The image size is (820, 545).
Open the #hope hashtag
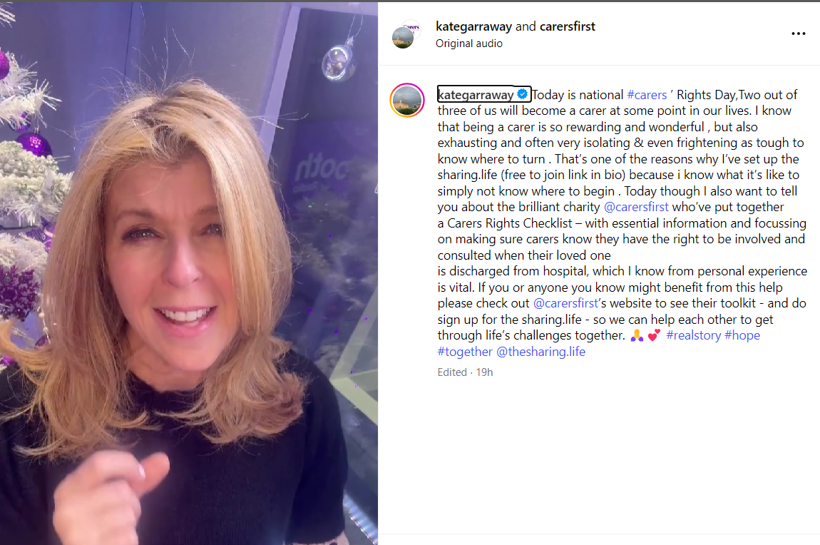click(742, 335)
